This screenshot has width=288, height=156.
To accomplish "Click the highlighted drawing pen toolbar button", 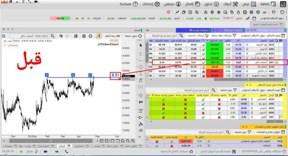I will (99, 36).
